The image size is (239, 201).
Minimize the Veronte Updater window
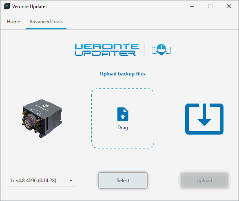(x=192, y=6)
